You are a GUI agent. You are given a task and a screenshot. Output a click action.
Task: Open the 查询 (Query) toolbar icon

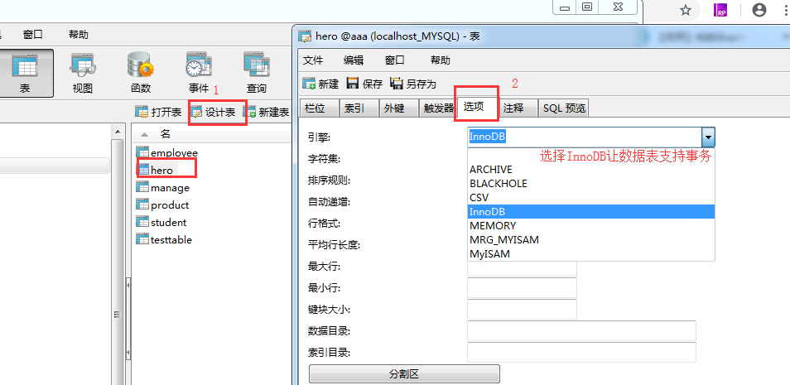coord(257,73)
